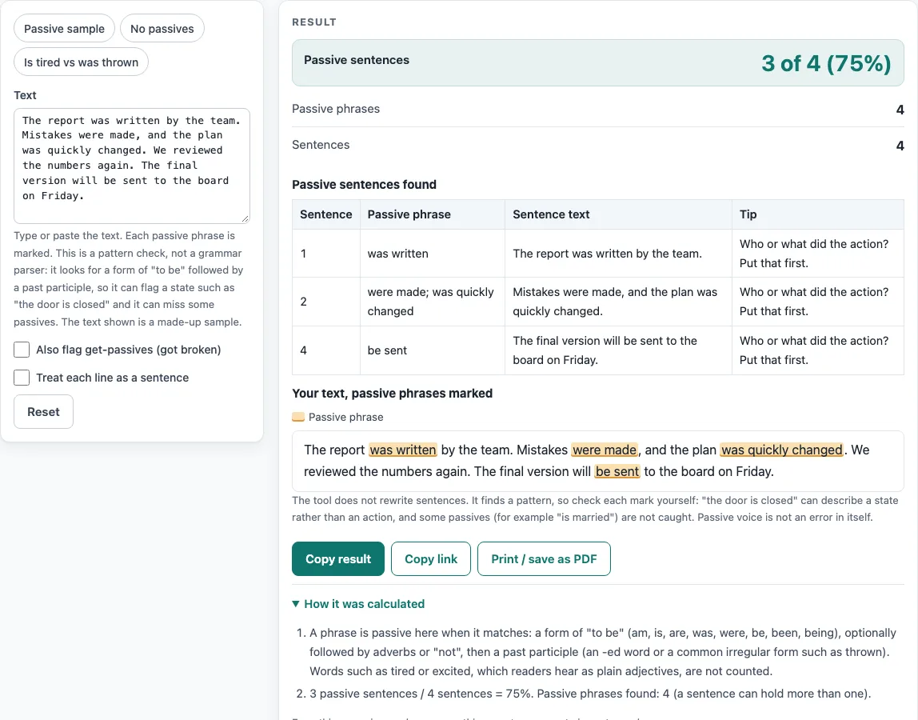The height and width of the screenshot is (720, 918).
Task: Enable Treat each line as a sentence
Action: point(22,378)
